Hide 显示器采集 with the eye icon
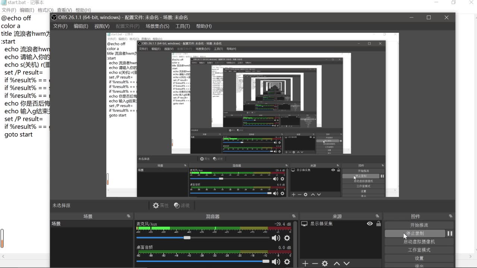 pyautogui.click(x=370, y=224)
